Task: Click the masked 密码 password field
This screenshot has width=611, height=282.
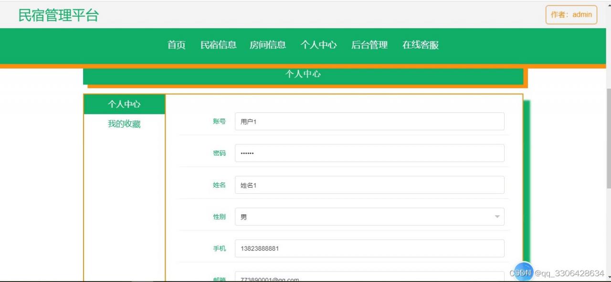Action: [369, 153]
